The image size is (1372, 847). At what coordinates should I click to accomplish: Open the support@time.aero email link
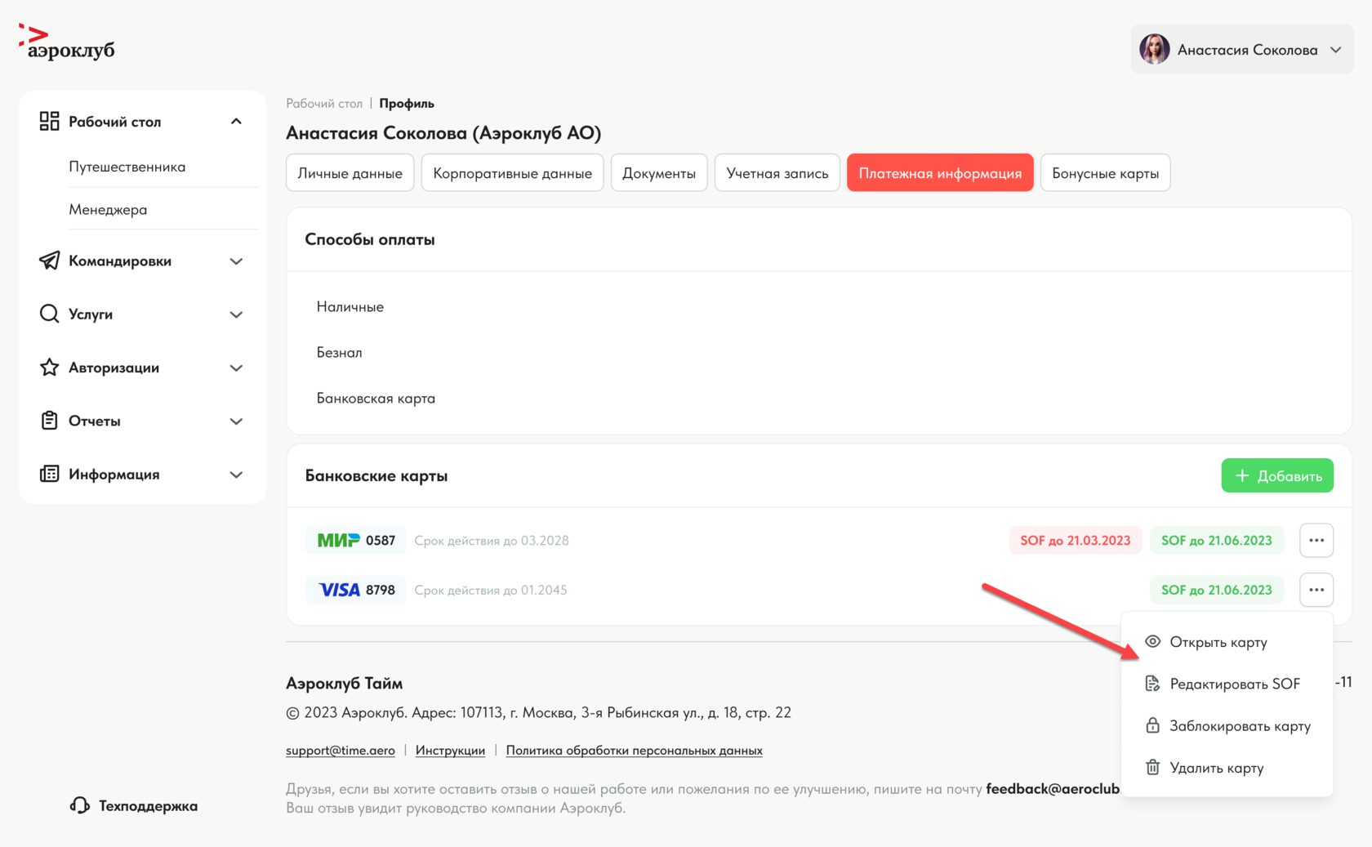click(340, 750)
